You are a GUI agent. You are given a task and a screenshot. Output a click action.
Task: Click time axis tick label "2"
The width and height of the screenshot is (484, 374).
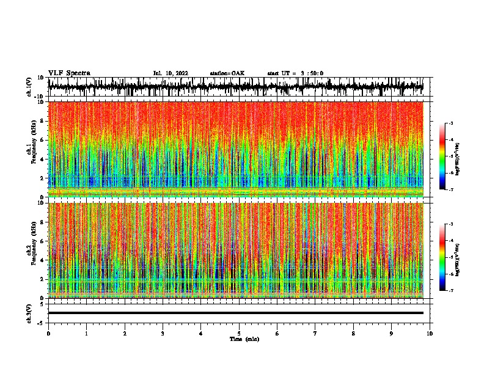[x=125, y=334]
